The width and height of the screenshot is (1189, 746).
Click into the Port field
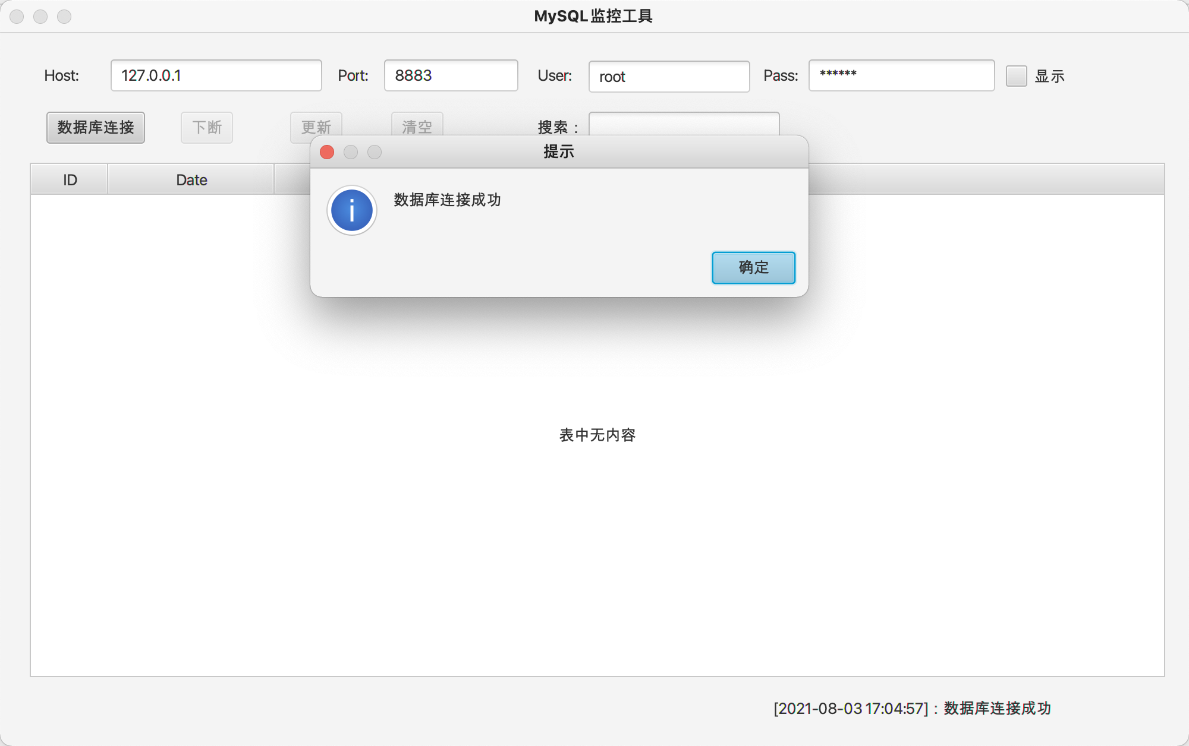pos(451,75)
